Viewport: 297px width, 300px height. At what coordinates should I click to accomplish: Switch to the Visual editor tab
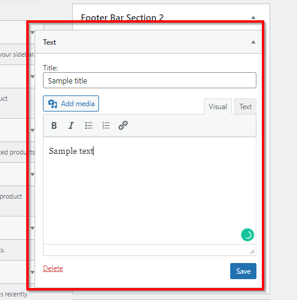coord(218,107)
